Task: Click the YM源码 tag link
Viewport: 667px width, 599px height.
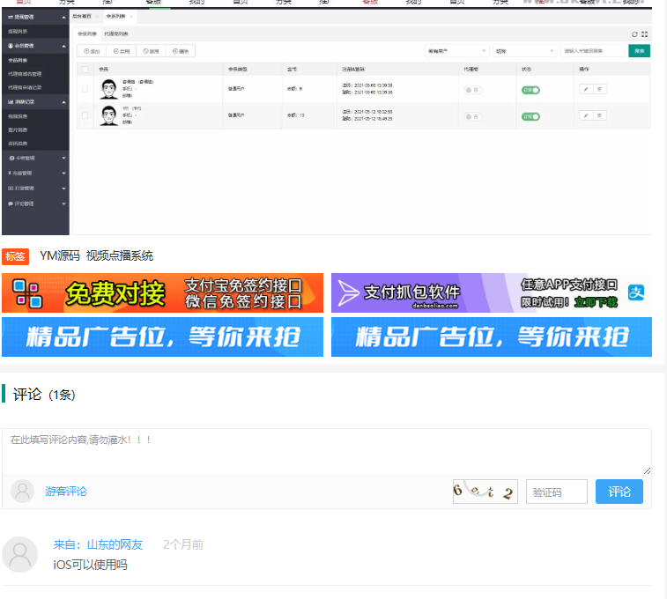Action: coord(60,255)
